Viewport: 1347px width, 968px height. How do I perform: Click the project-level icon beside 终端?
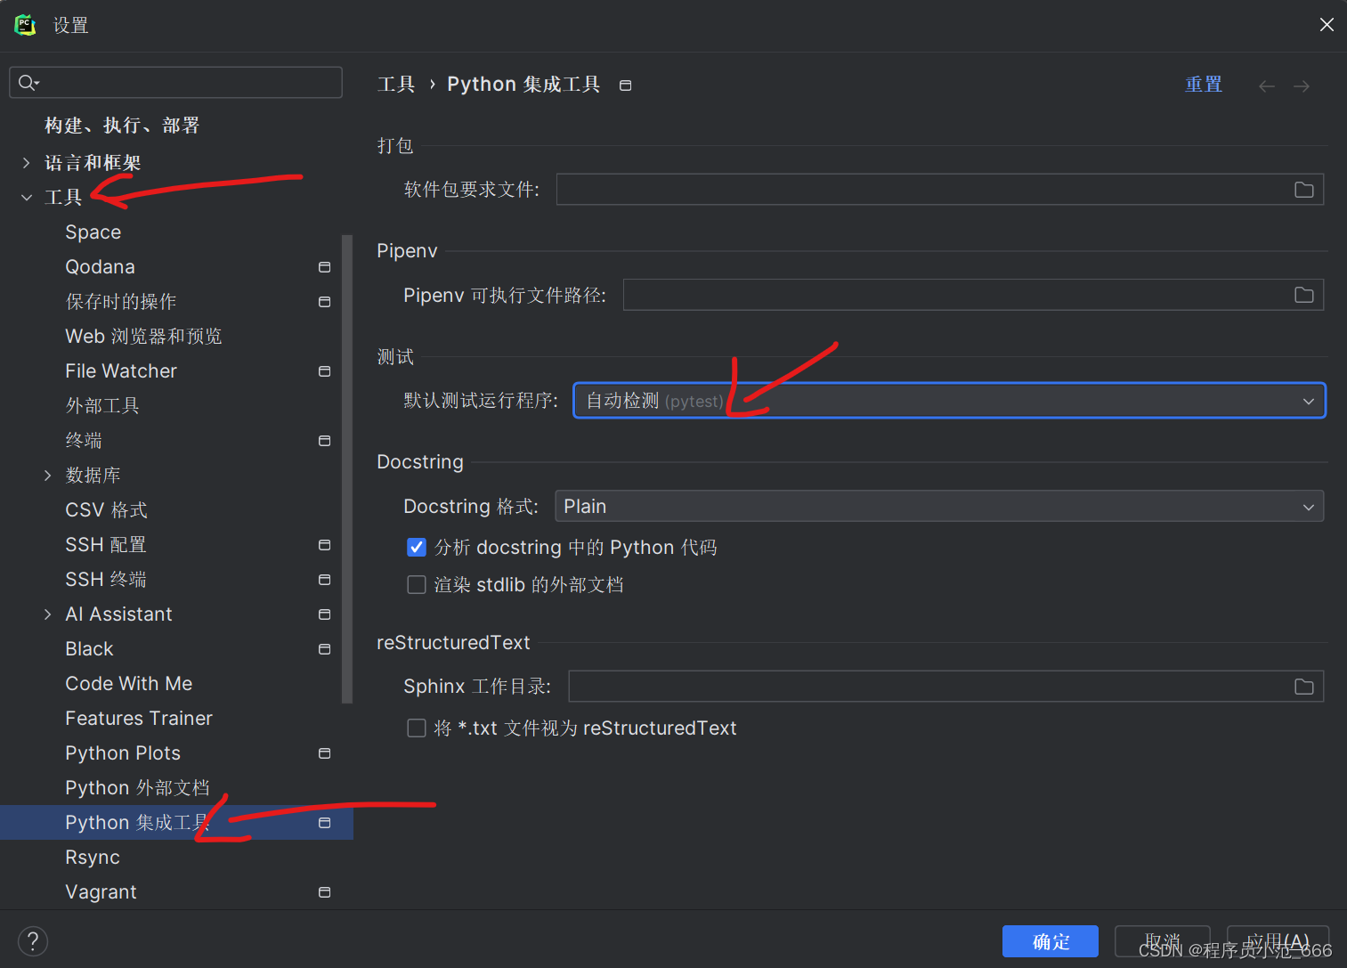[x=324, y=441]
